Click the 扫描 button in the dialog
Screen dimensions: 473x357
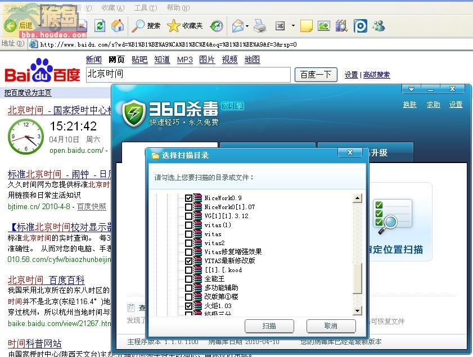point(269,326)
